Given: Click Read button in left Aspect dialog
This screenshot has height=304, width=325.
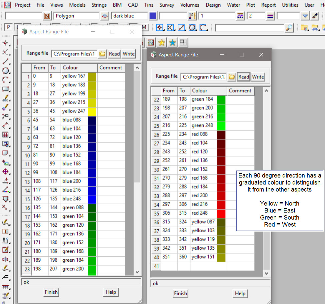Looking at the screenshot, I should tap(114, 54).
